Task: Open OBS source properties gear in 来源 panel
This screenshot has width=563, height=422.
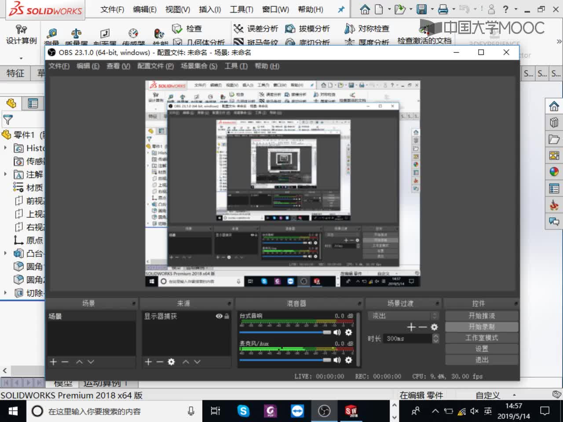Action: tap(172, 362)
